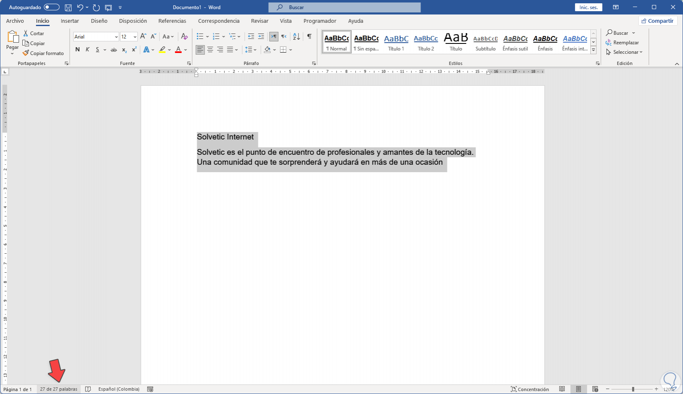
Task: Apply yellow text highlight color
Action: coord(162,50)
